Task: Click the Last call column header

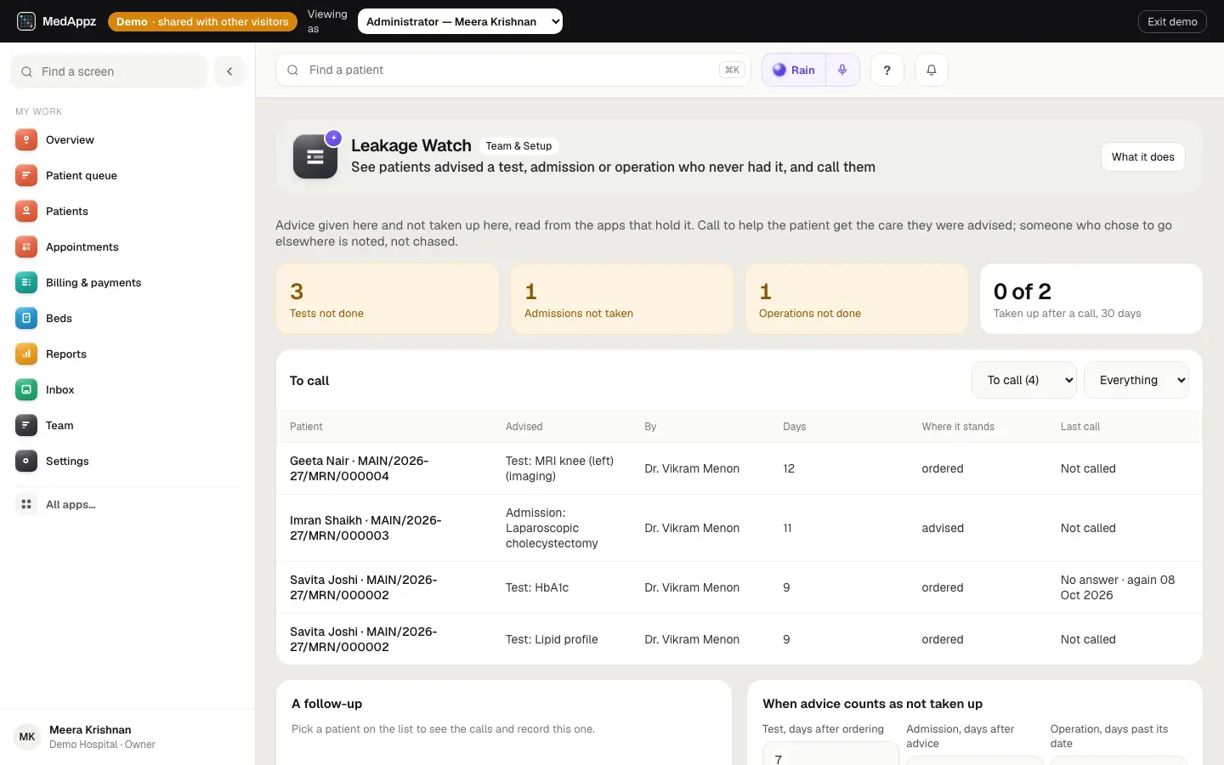Action: (x=1080, y=427)
